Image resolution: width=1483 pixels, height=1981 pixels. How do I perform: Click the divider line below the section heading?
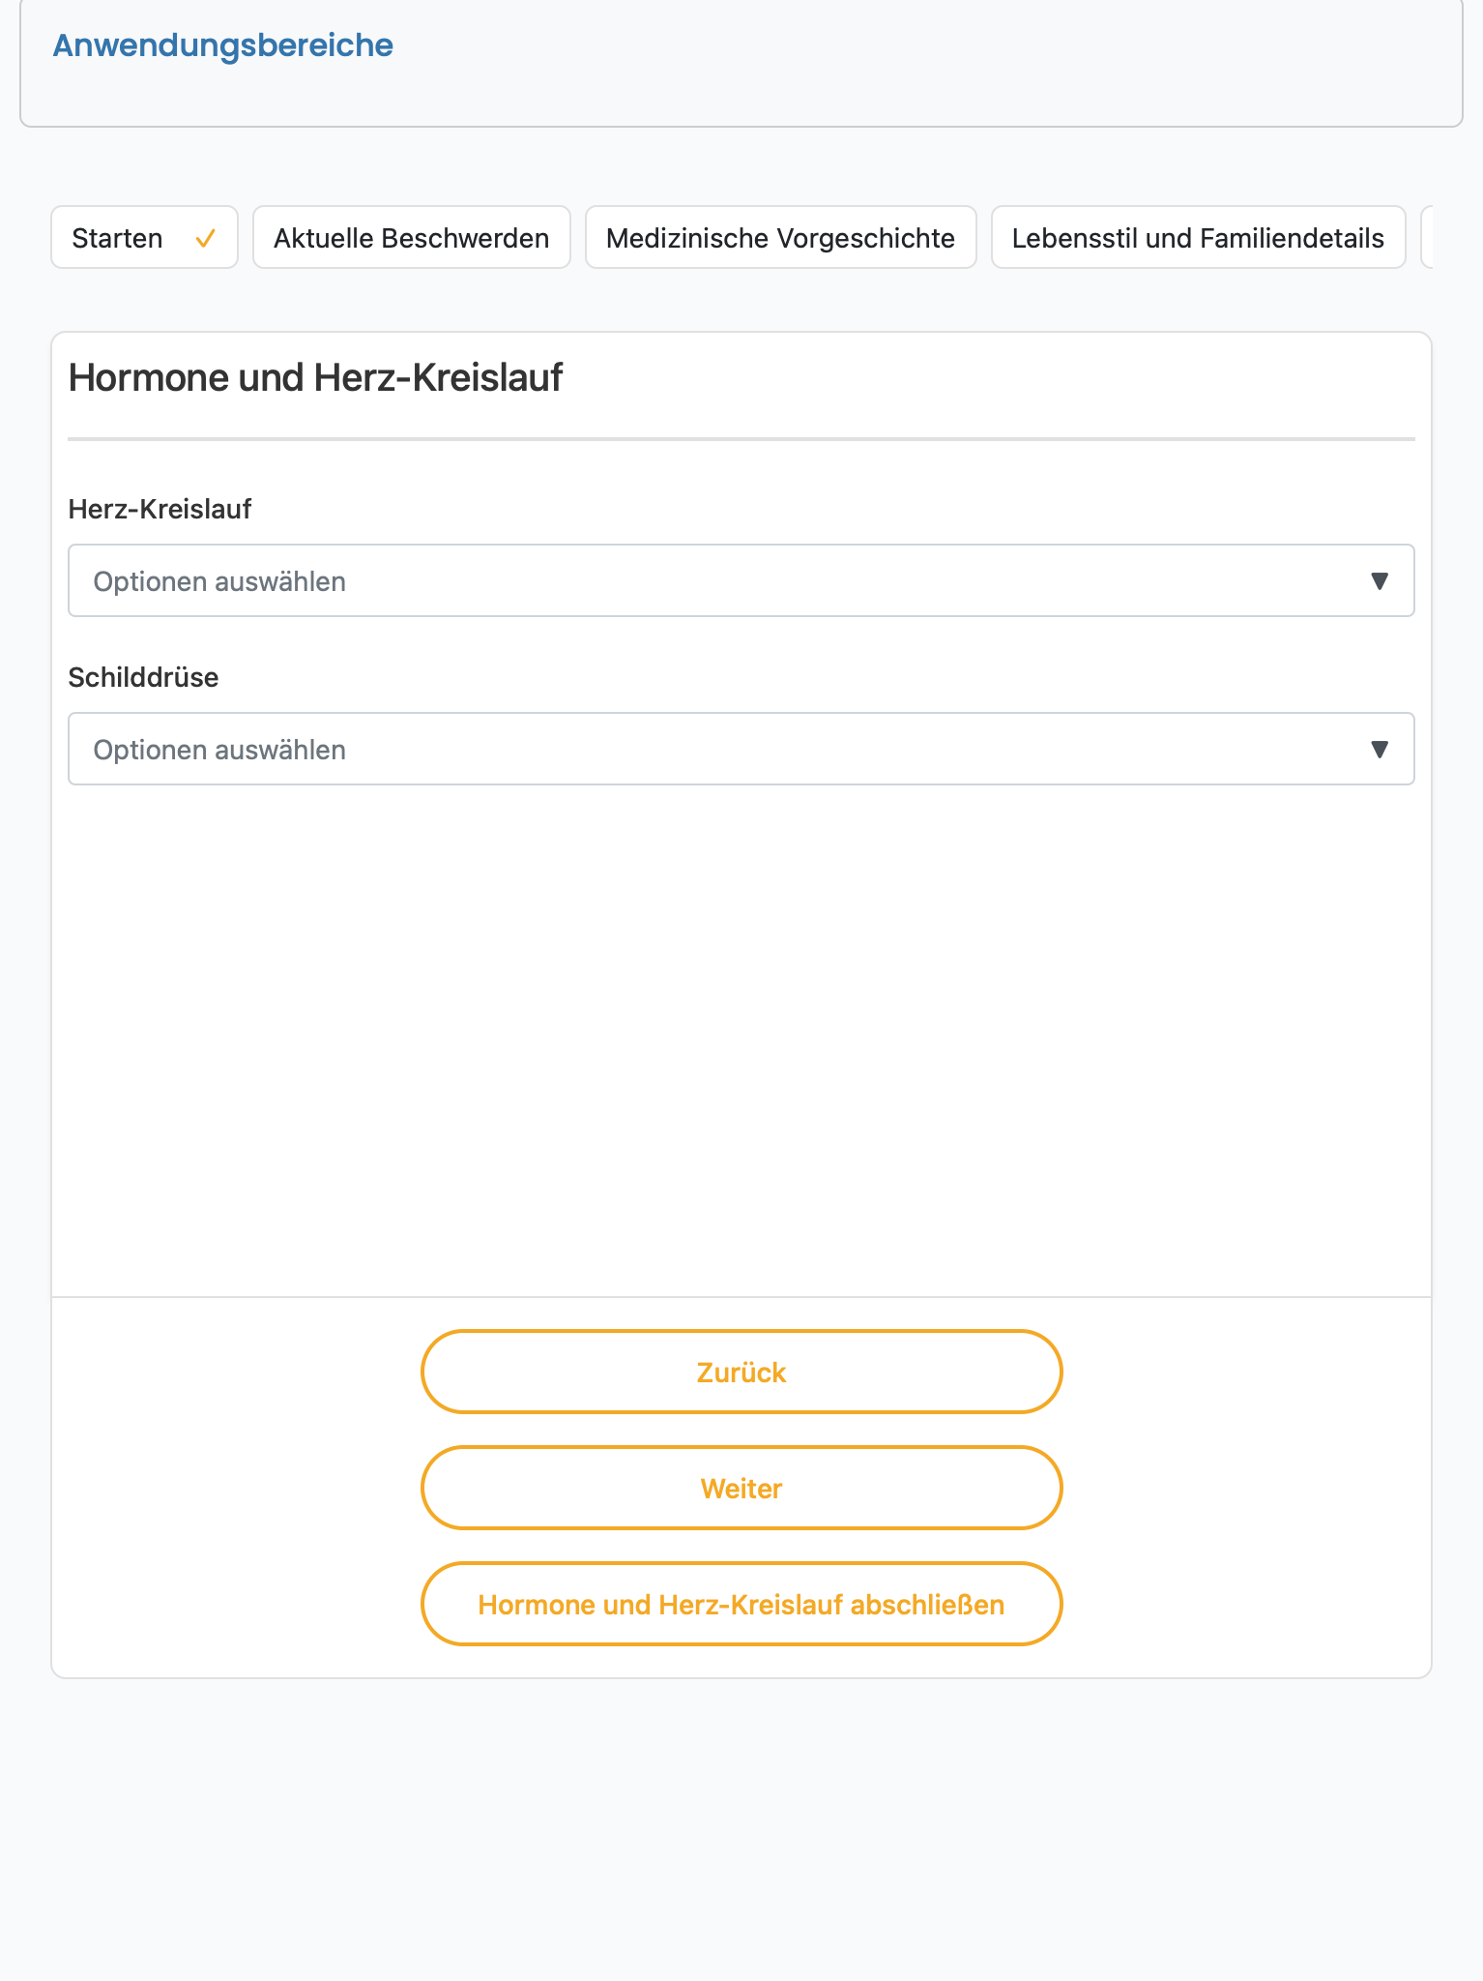[741, 439]
